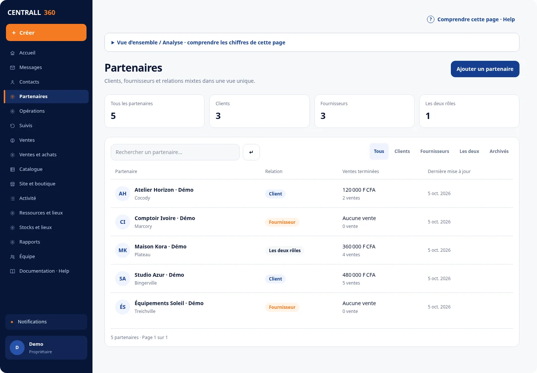Open the Rapports menu item
Viewport: 537px width, 373px height.
pos(46,242)
